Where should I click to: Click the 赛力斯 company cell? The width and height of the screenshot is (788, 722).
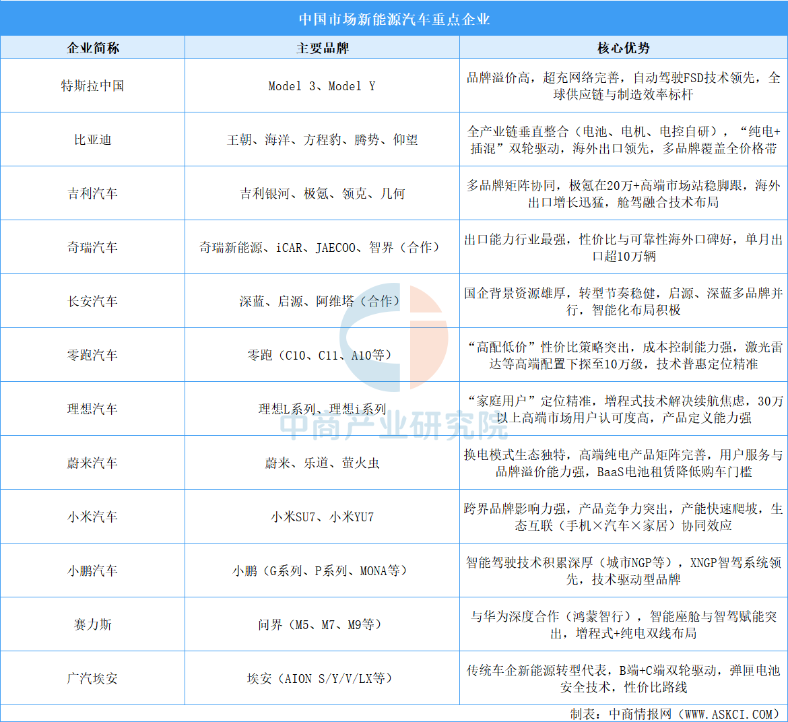(x=92, y=624)
